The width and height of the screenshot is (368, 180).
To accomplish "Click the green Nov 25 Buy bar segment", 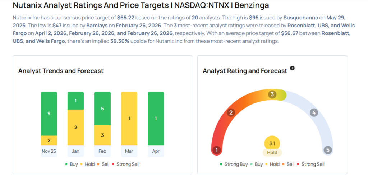I will click(49, 114).
